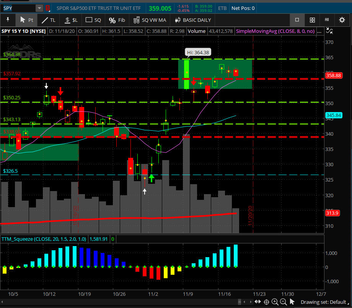This screenshot has width=352, height=308.
Task: Click the zoom out magnifier icon
Action: (x=283, y=302)
